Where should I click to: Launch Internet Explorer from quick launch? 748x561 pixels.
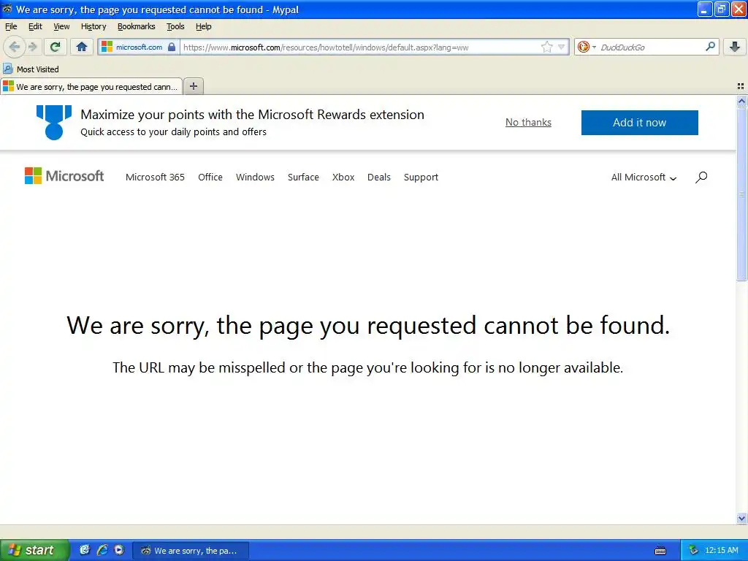click(x=102, y=550)
